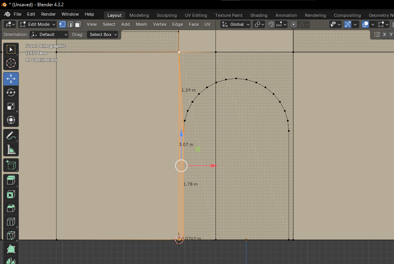Select the Annotate pencil tool

11,136
